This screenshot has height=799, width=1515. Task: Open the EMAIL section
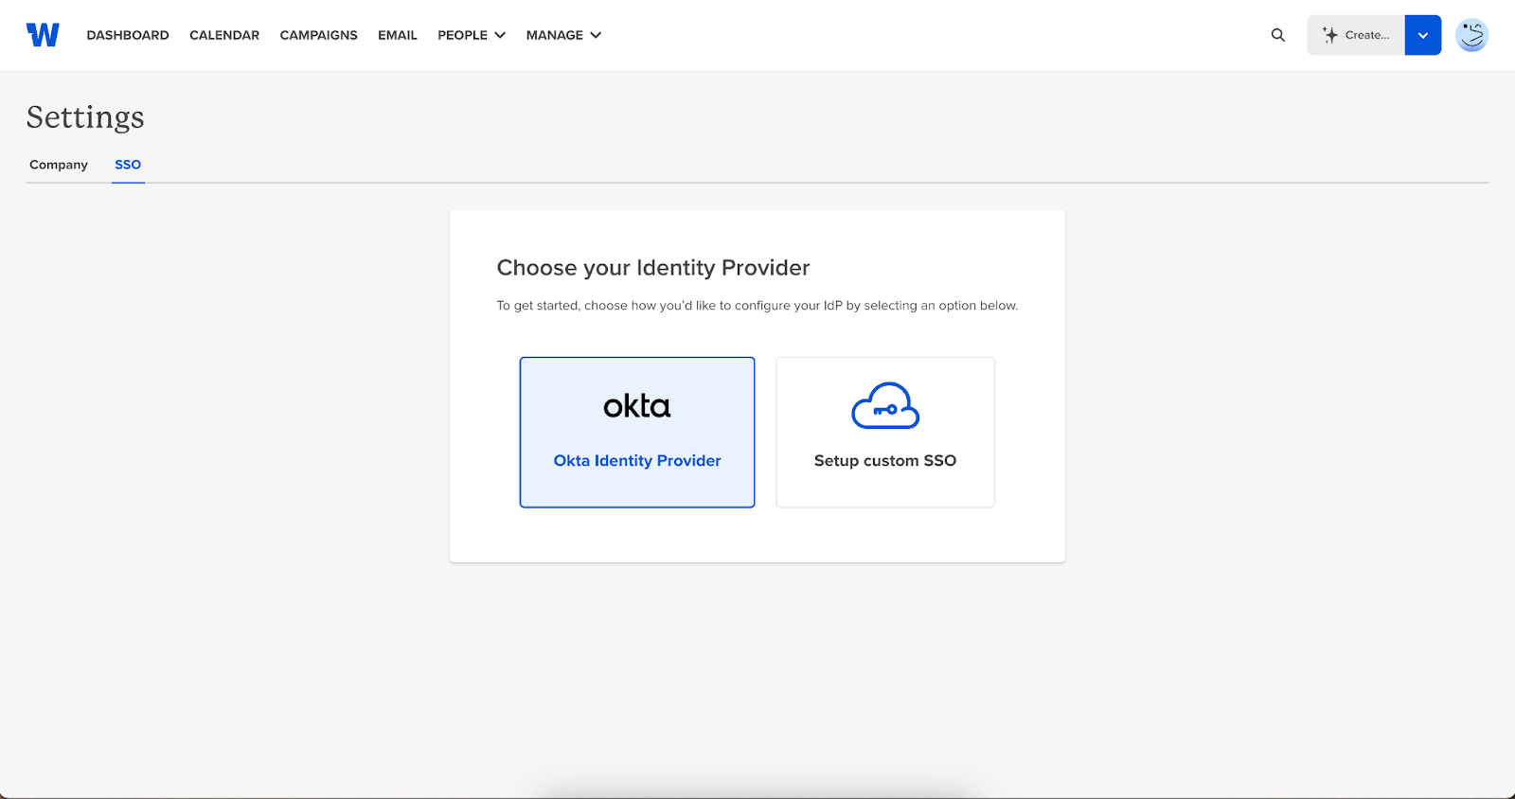398,35
